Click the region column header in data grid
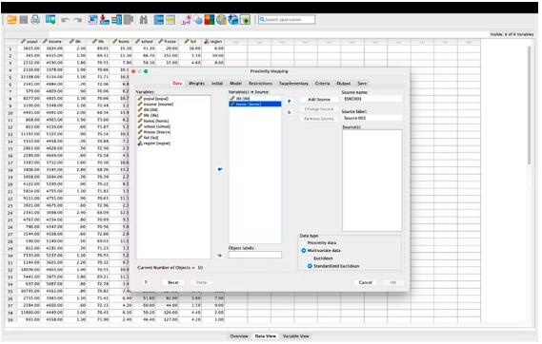 213,42
